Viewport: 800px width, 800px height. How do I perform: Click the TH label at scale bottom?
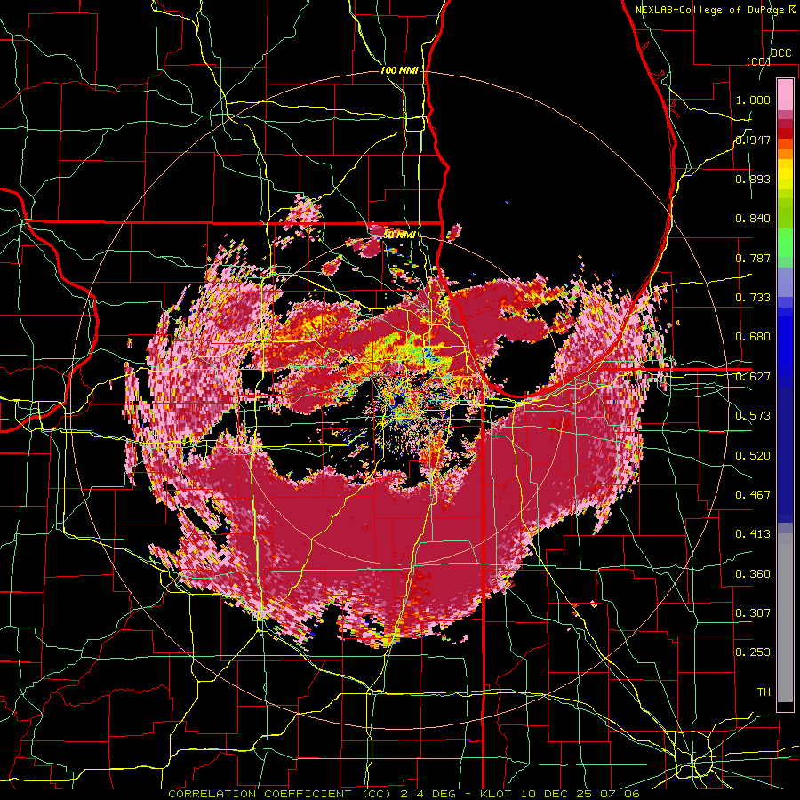tap(764, 692)
